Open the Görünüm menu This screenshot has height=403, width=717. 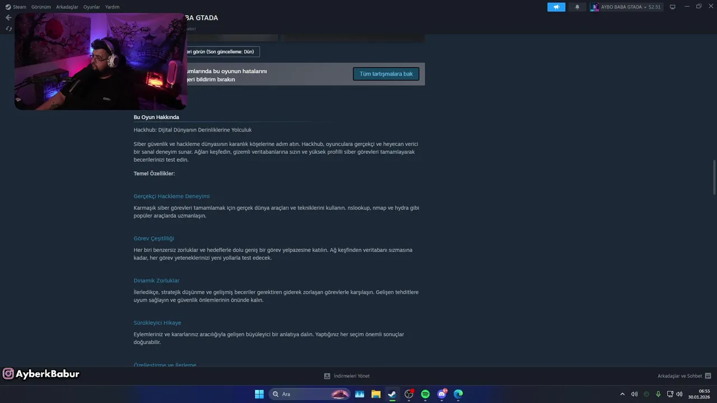(x=41, y=7)
